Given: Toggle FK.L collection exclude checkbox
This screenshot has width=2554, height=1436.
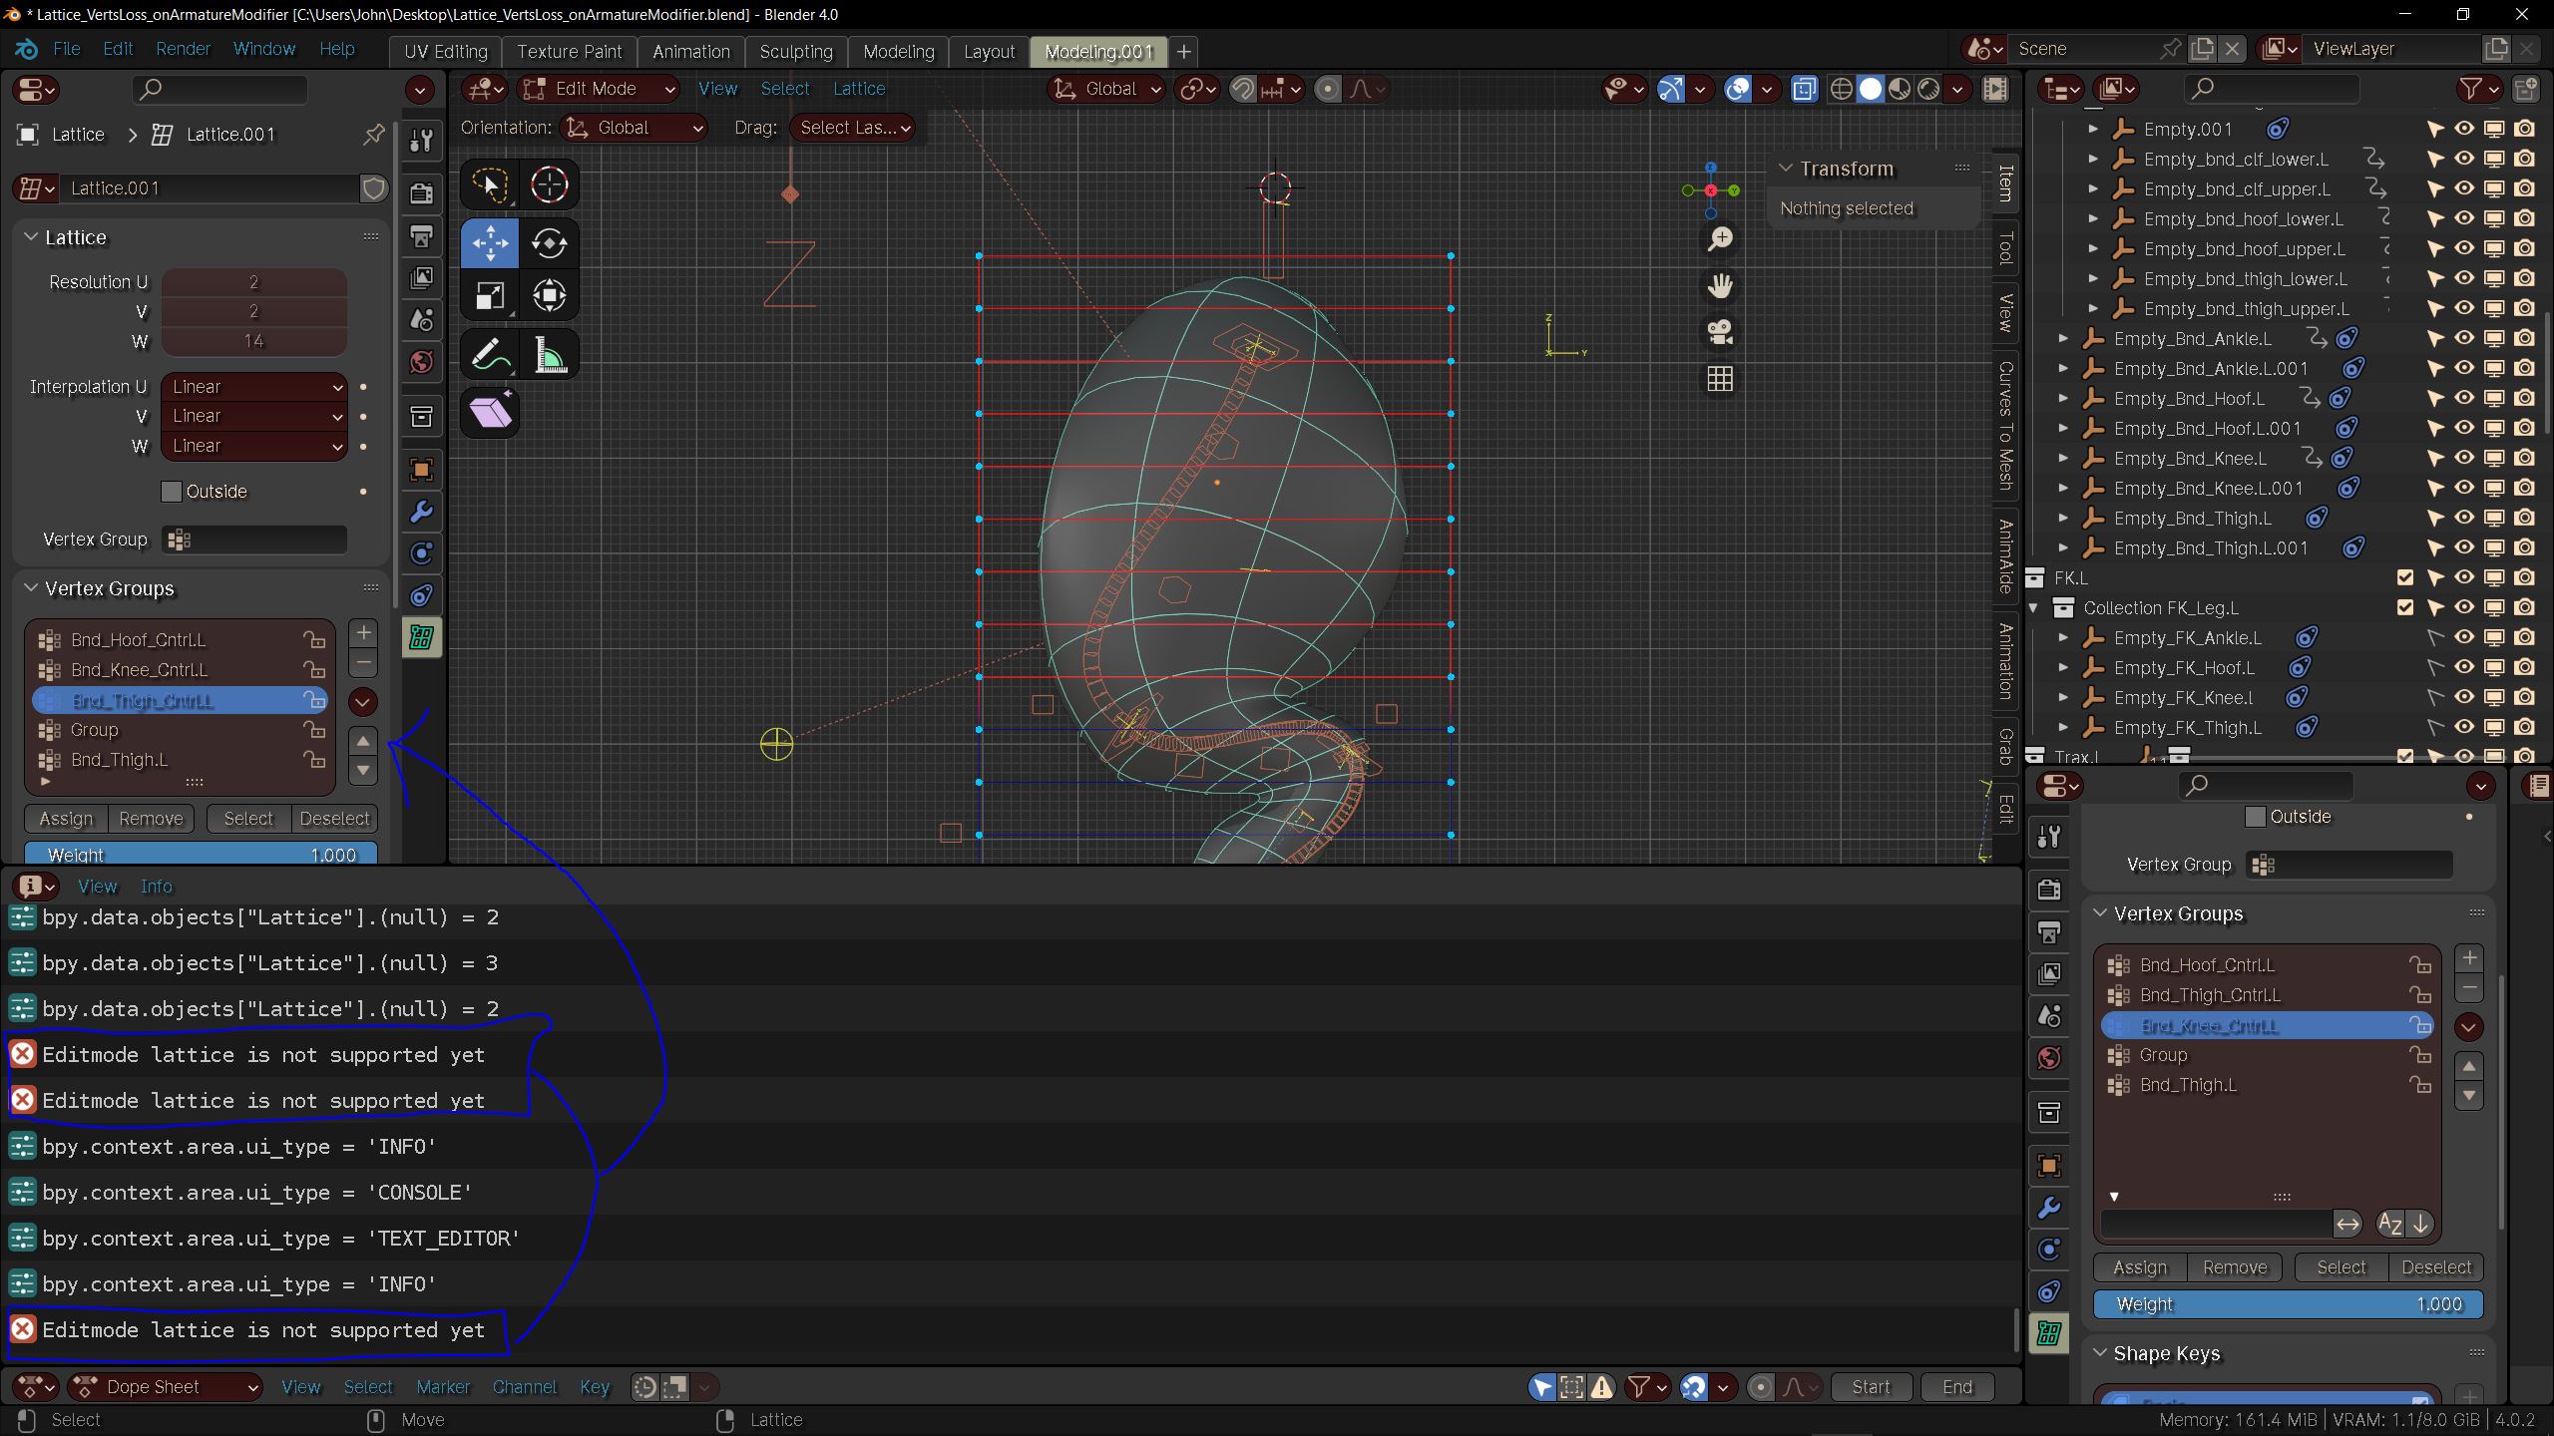Looking at the screenshot, I should coord(2405,577).
